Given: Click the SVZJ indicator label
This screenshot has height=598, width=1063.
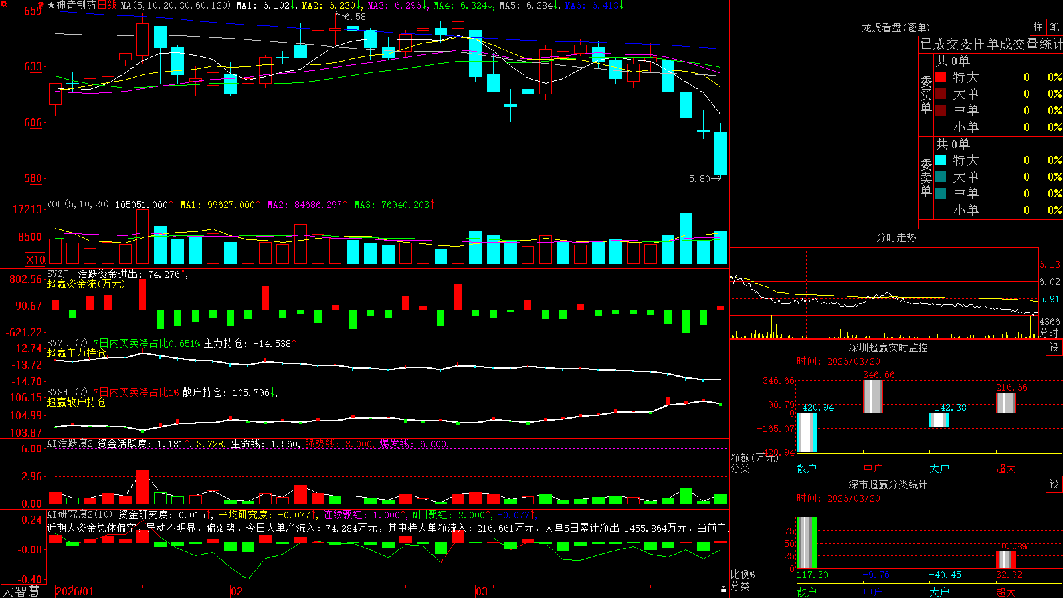Looking at the screenshot, I should coord(58,274).
